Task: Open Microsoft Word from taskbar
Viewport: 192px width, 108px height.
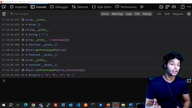Action: pos(131,105)
